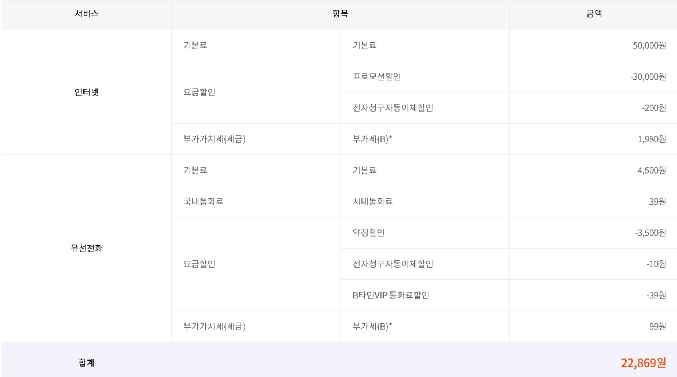677x377 pixels.
Task: Click the 약정할인 item
Action: click(x=368, y=233)
